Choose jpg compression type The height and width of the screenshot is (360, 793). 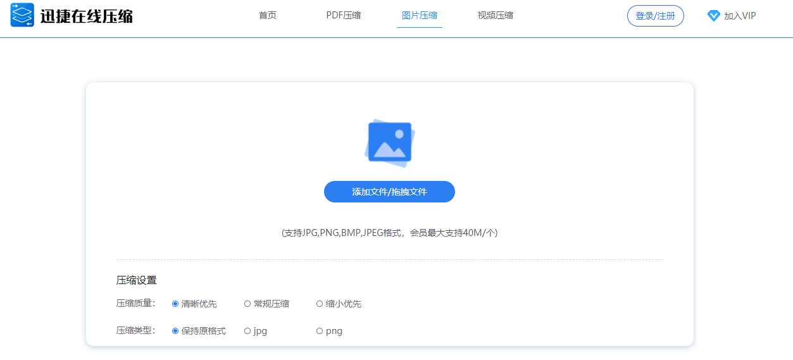[256, 331]
